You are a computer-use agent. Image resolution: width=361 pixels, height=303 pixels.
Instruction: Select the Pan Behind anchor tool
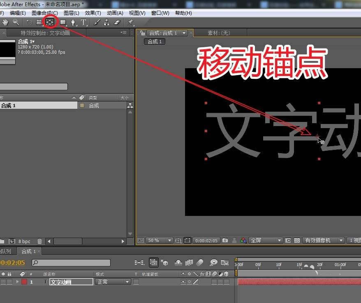(49, 22)
